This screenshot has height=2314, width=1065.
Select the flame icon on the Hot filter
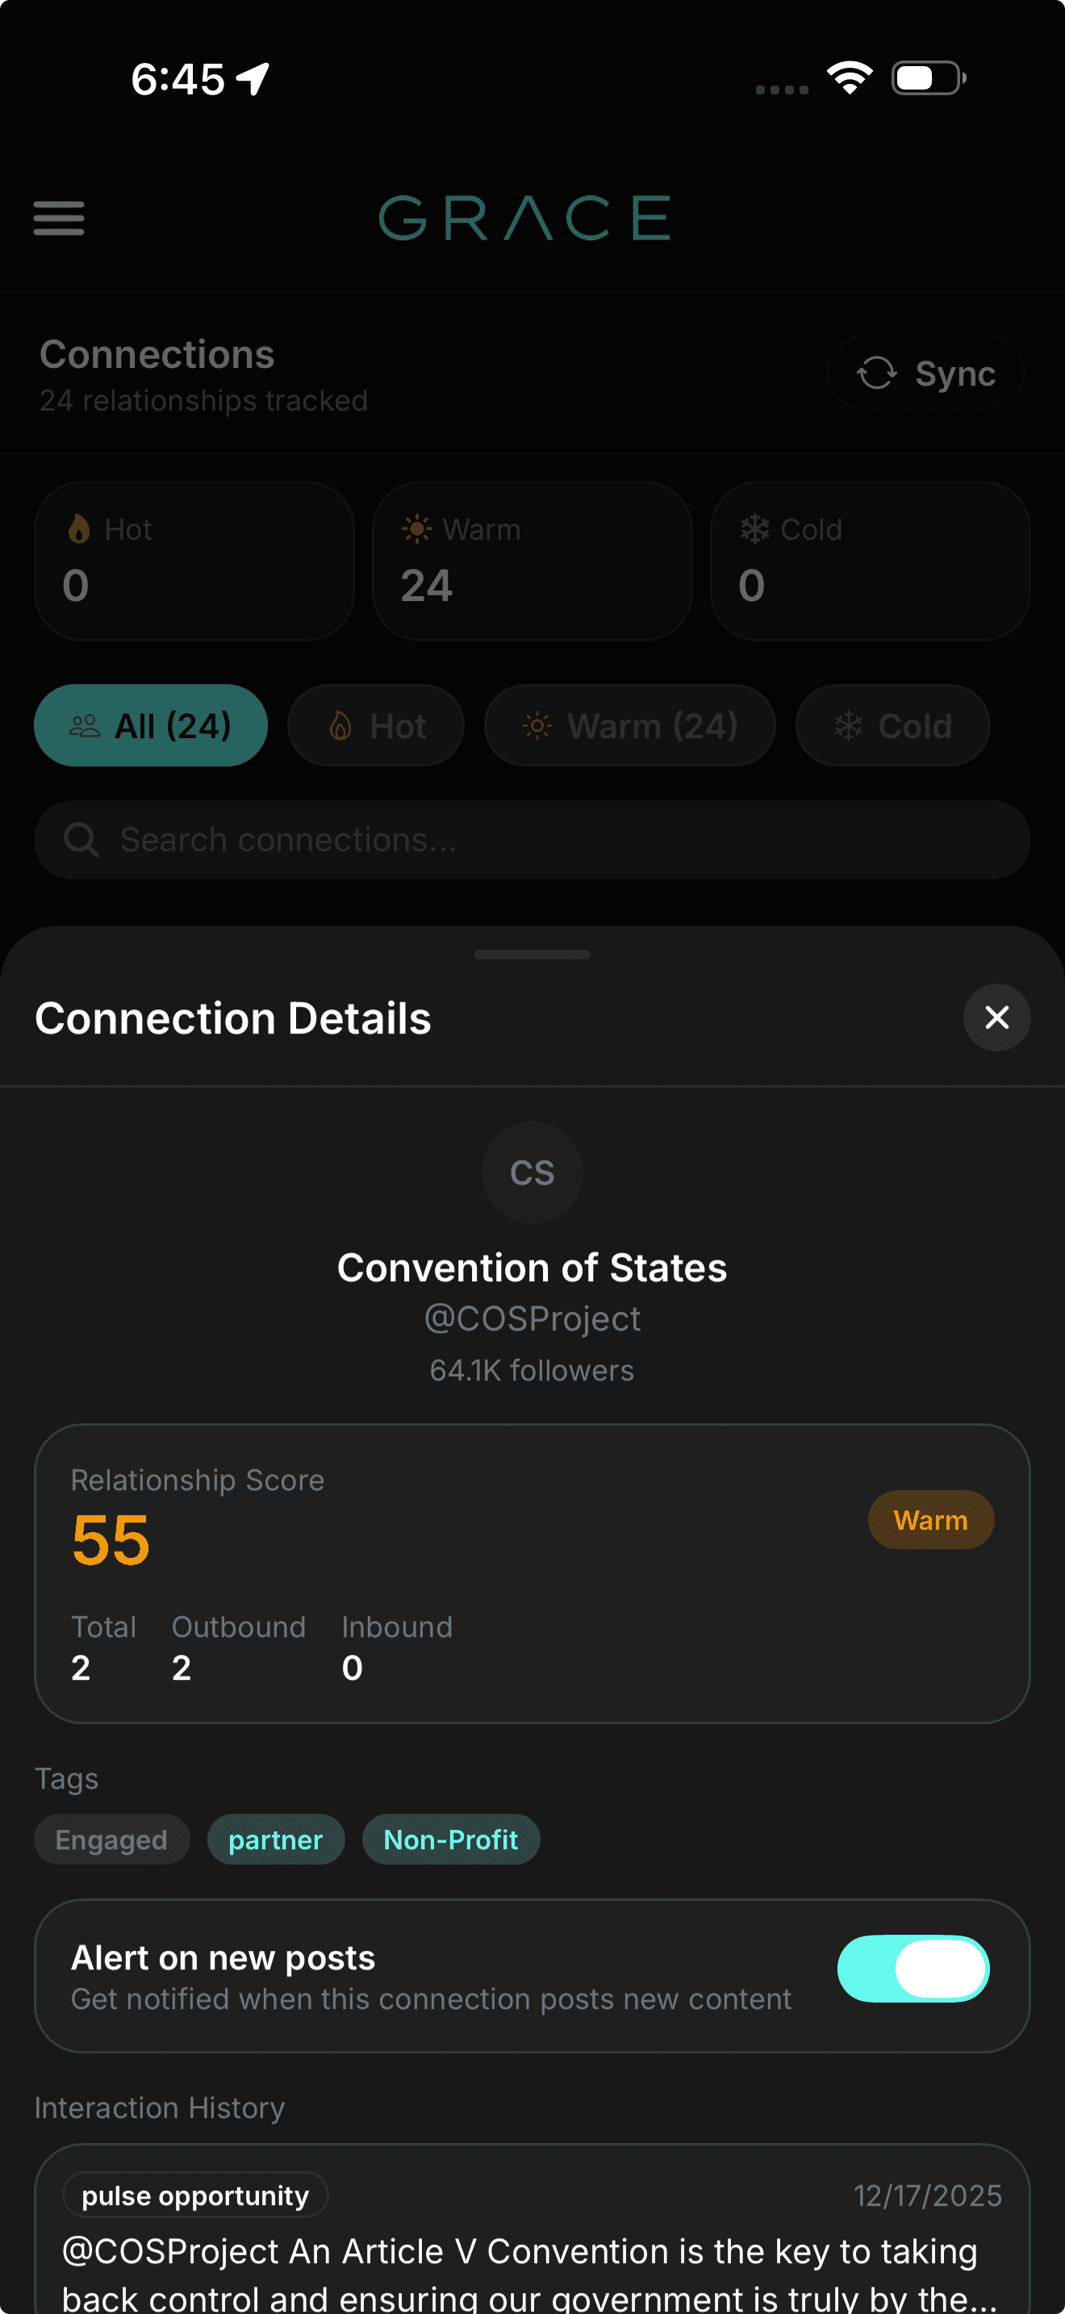341,726
